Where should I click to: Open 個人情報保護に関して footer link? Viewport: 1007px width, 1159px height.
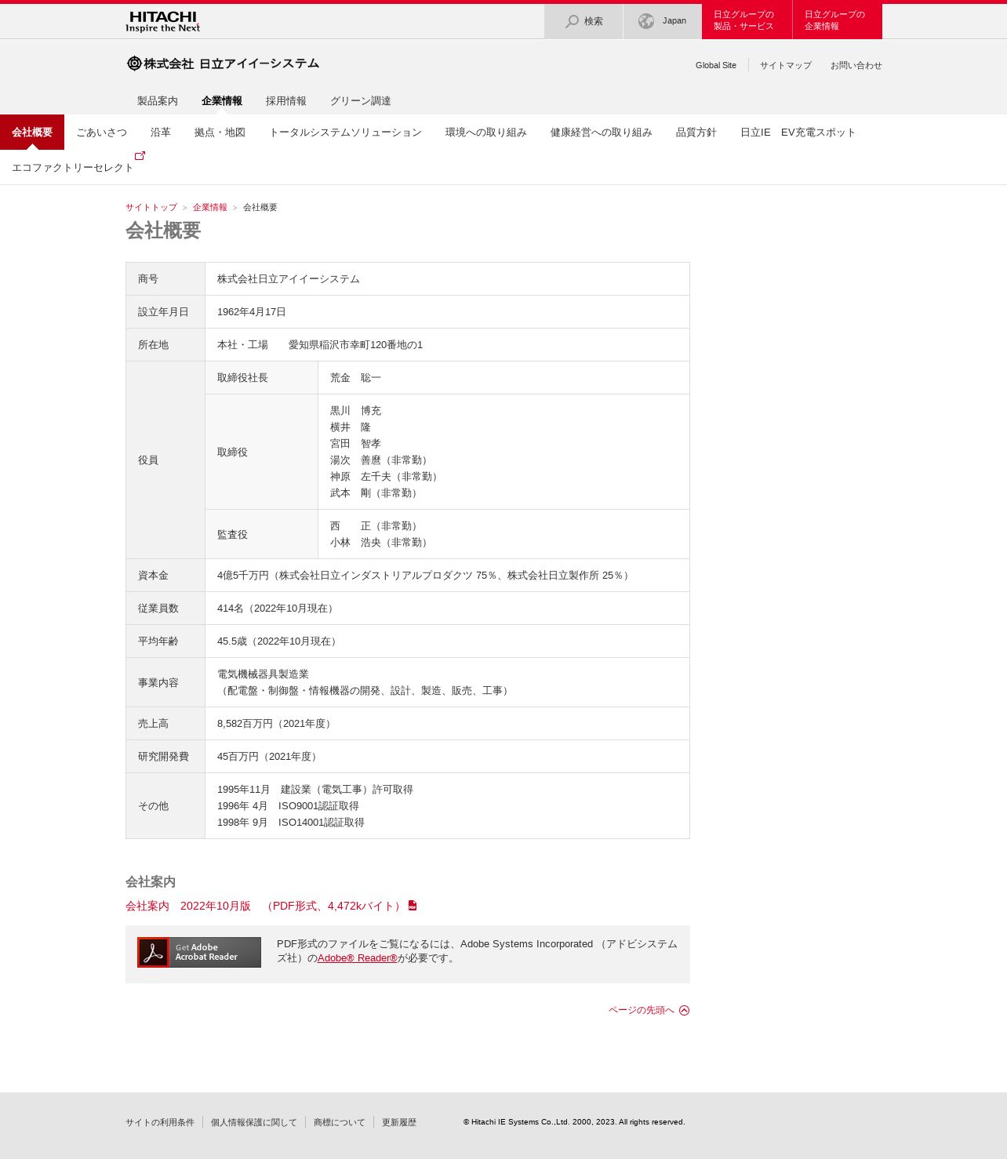(x=254, y=1122)
